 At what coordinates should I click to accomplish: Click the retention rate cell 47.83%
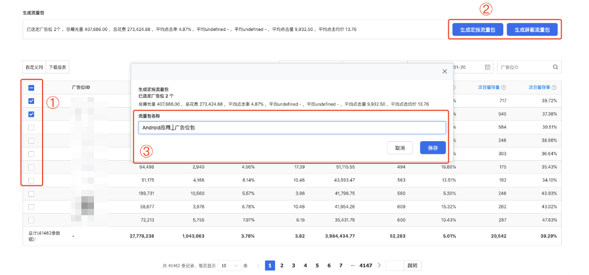tap(549, 220)
